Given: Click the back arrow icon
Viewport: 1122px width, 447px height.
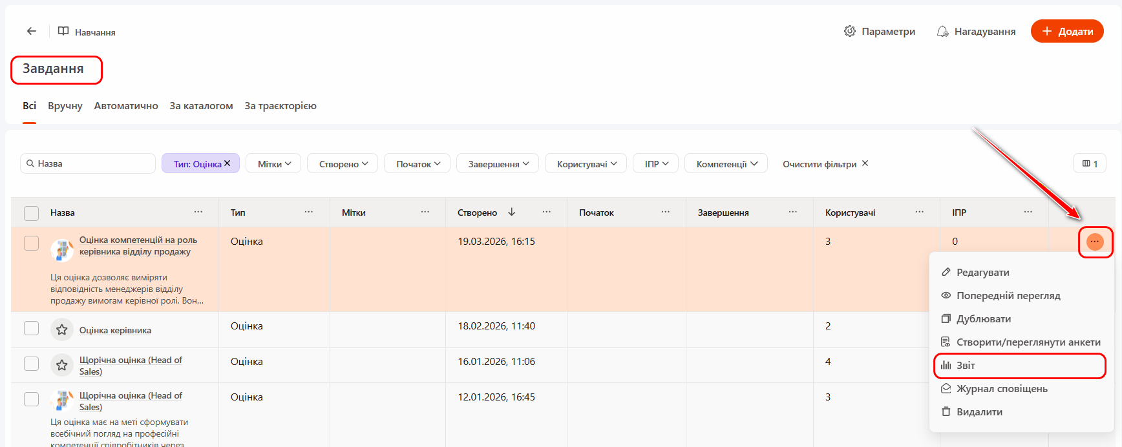Looking at the screenshot, I should 31,31.
